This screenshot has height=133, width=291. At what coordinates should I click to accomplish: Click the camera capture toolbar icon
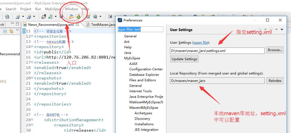pos(110,16)
